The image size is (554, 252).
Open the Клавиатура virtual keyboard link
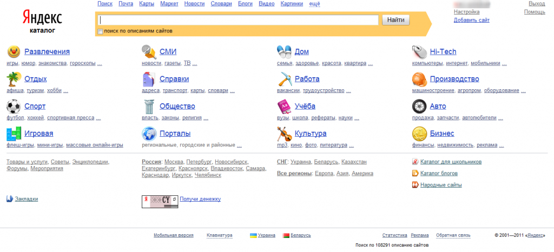(x=220, y=235)
